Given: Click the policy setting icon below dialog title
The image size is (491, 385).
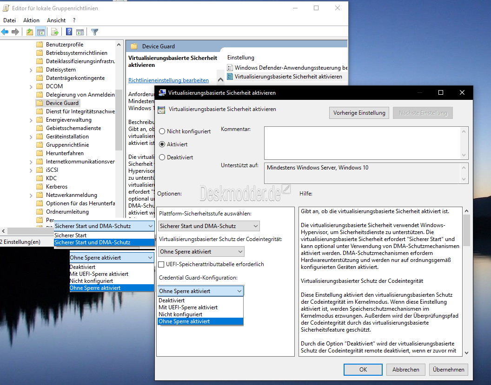Looking at the screenshot, I should tap(161, 110).
